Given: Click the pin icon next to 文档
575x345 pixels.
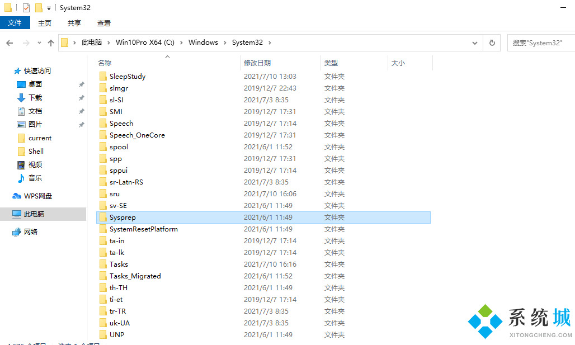Looking at the screenshot, I should (82, 111).
